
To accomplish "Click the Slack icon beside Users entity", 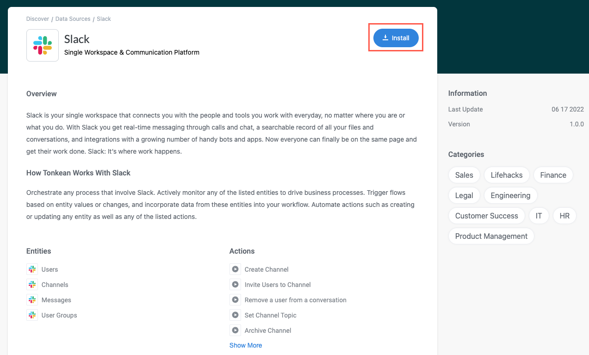I will click(32, 269).
